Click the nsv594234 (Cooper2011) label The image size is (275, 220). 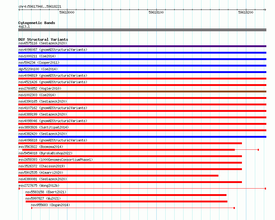[x=39, y=63]
